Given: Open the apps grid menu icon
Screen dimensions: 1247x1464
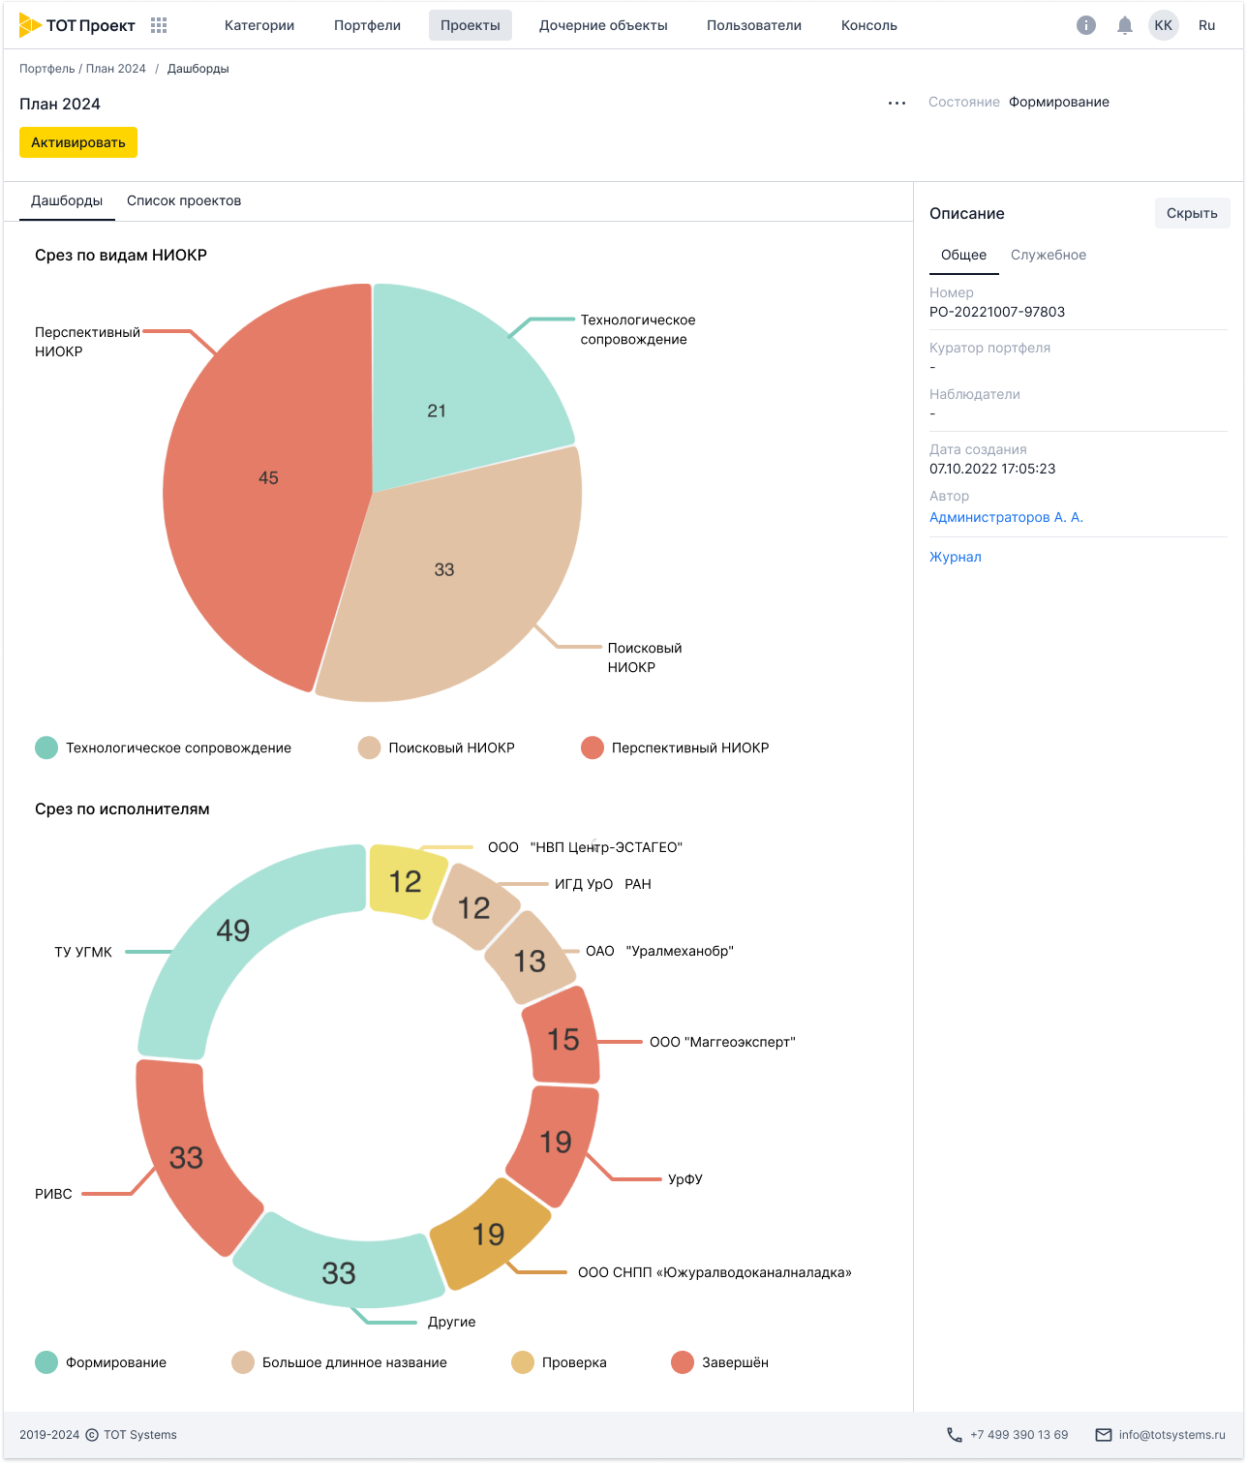Looking at the screenshot, I should 160,26.
